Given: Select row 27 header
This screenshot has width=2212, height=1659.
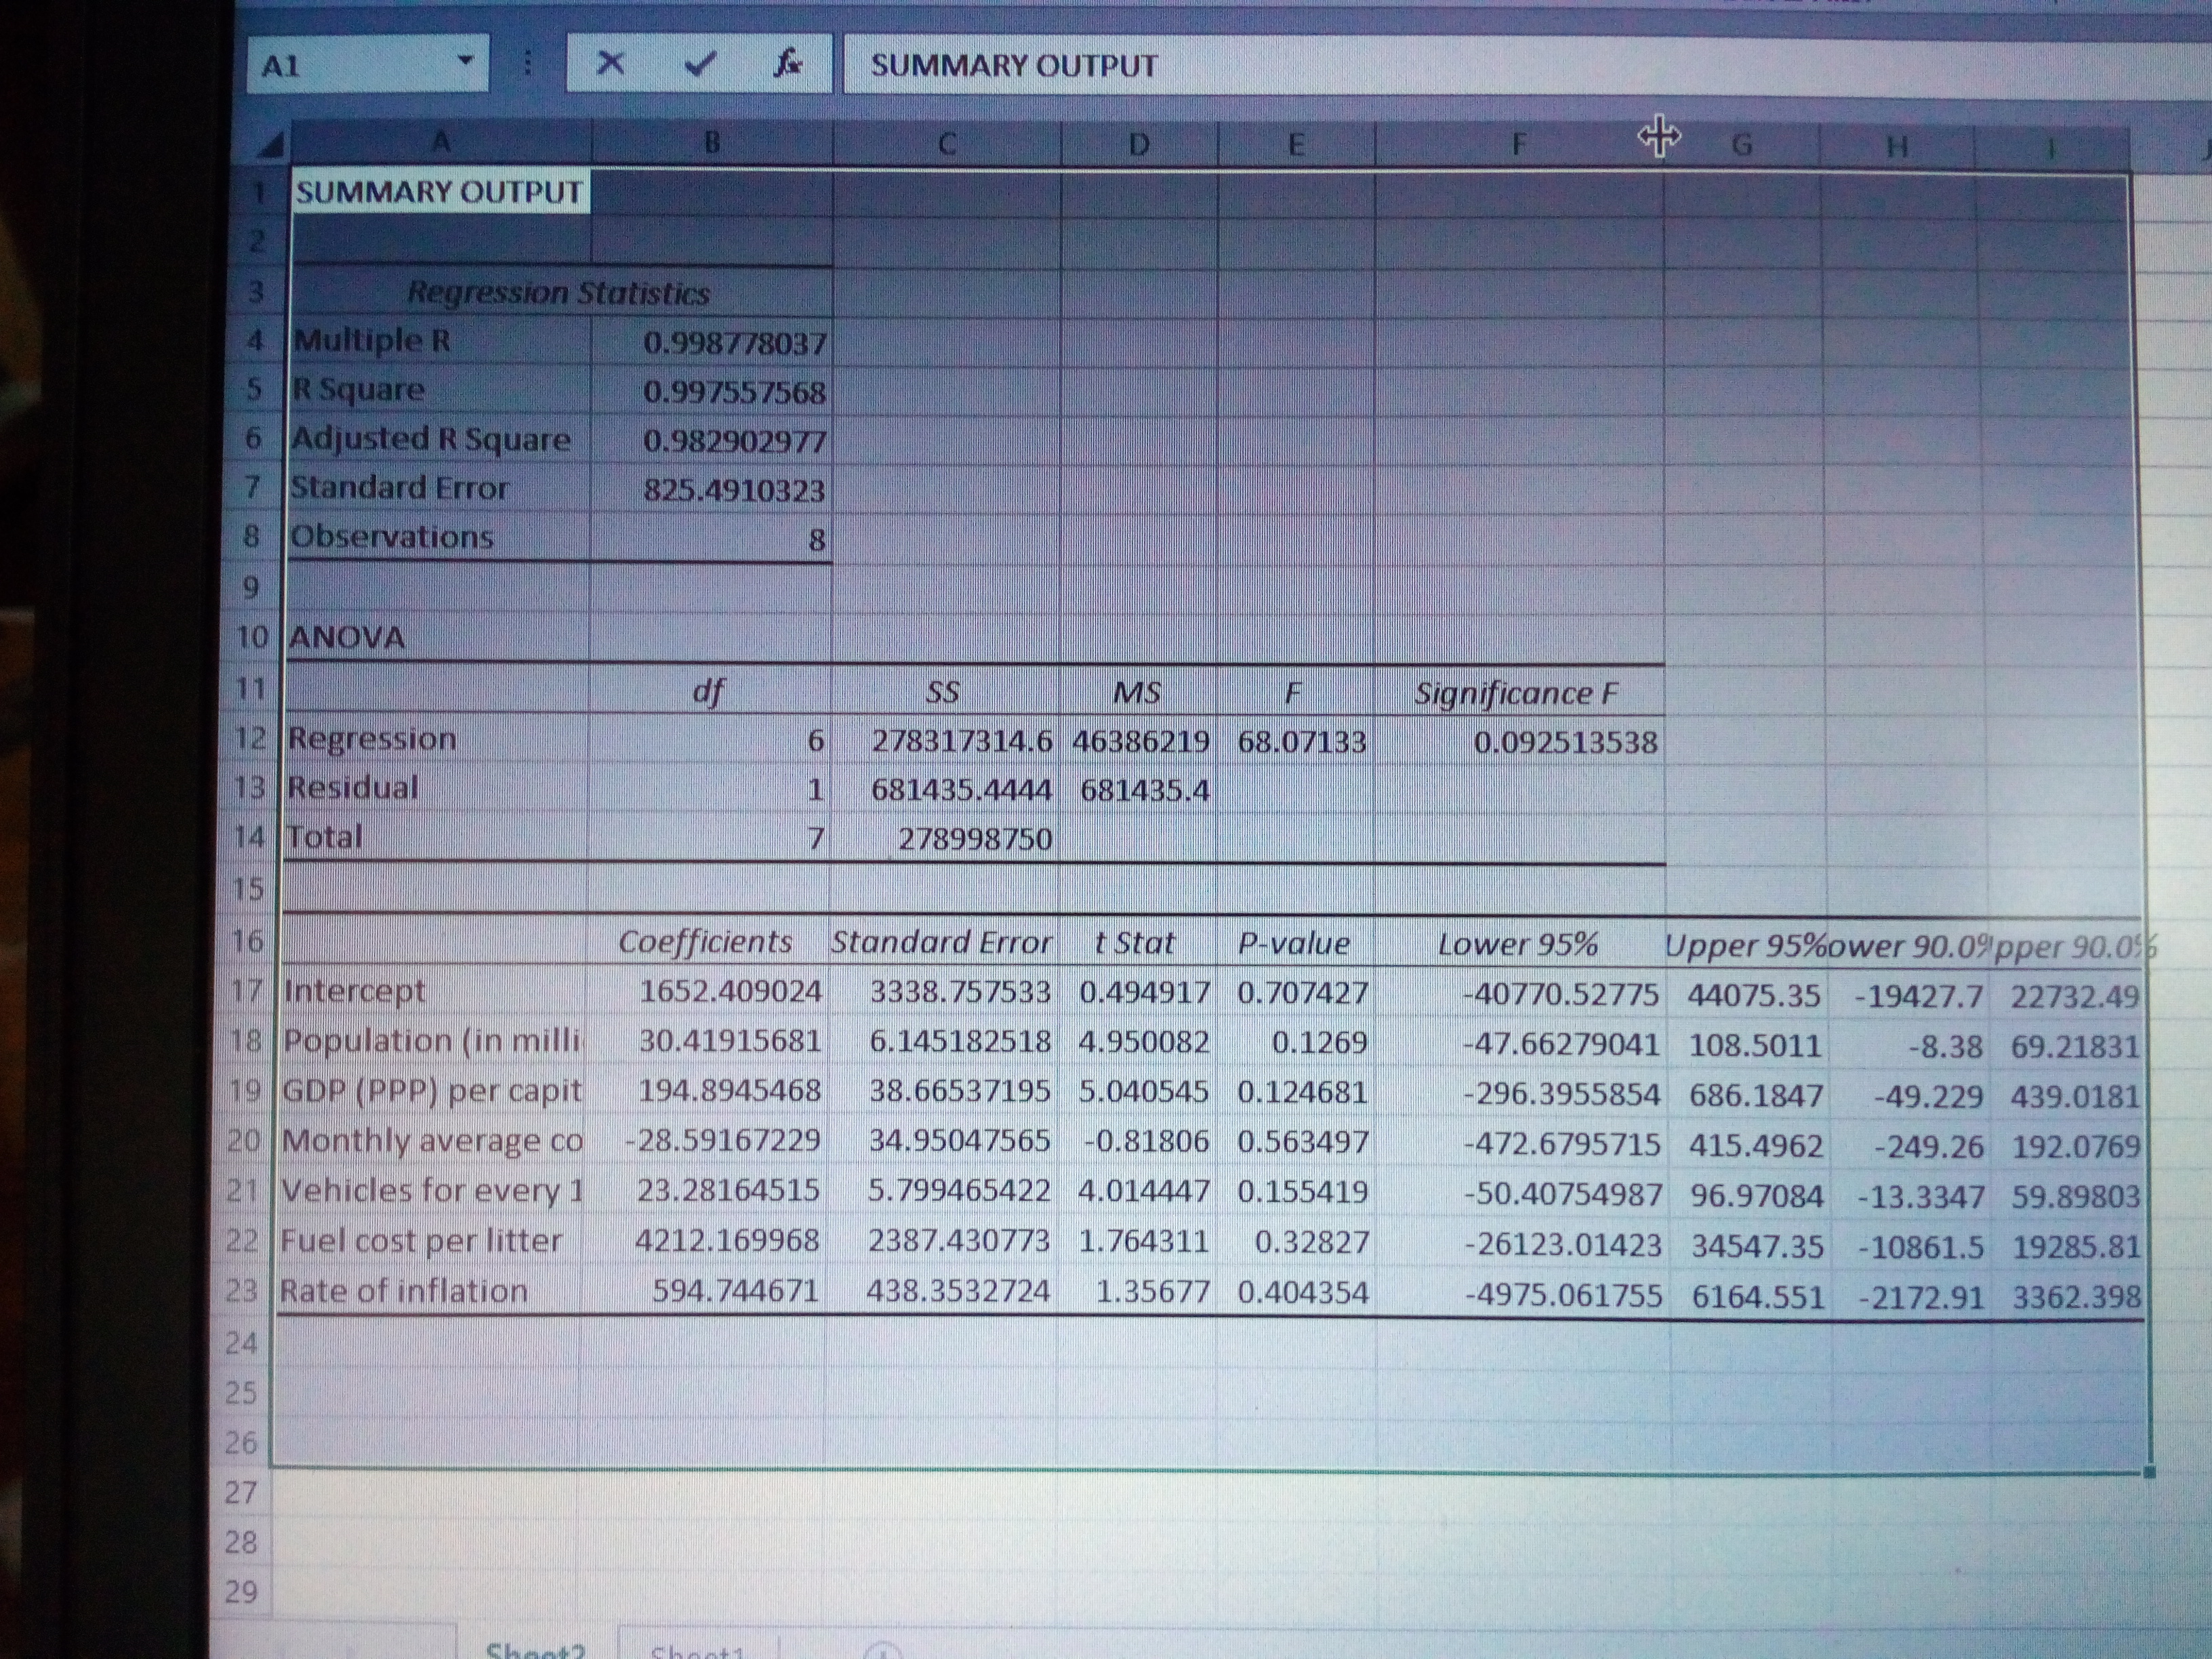Looking at the screenshot, I should click(x=241, y=1492).
